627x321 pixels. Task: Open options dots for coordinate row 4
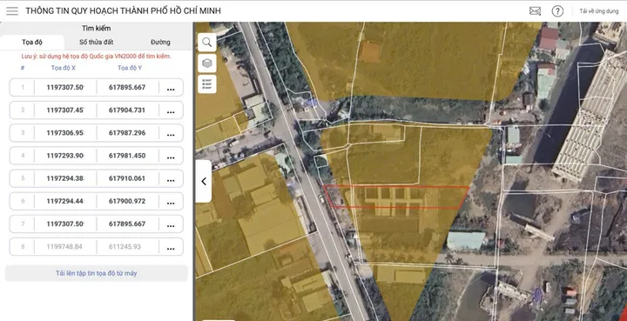pyautogui.click(x=171, y=156)
